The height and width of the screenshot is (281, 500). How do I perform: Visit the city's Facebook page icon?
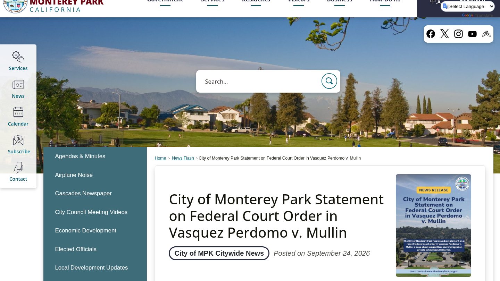pyautogui.click(x=431, y=34)
